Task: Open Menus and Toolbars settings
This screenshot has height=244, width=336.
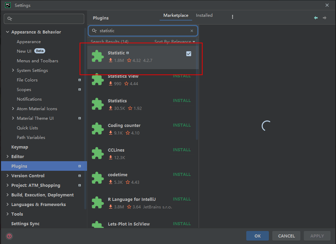Action: [37, 61]
